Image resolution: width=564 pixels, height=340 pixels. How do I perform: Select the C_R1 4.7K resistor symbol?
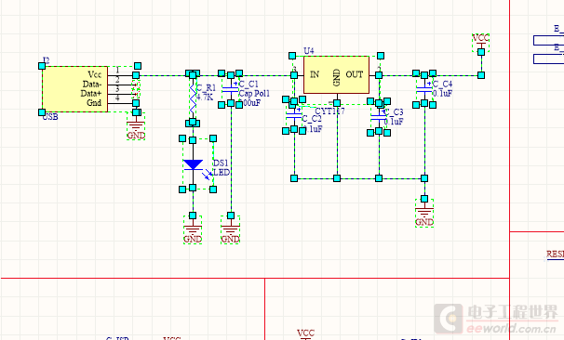(193, 98)
